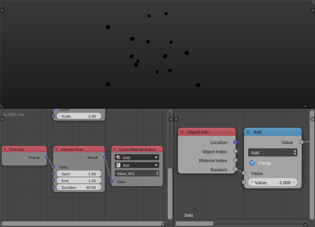Click the Result output socket on Animate Float
Screen dimensions: 315x227
[x=104, y=158]
